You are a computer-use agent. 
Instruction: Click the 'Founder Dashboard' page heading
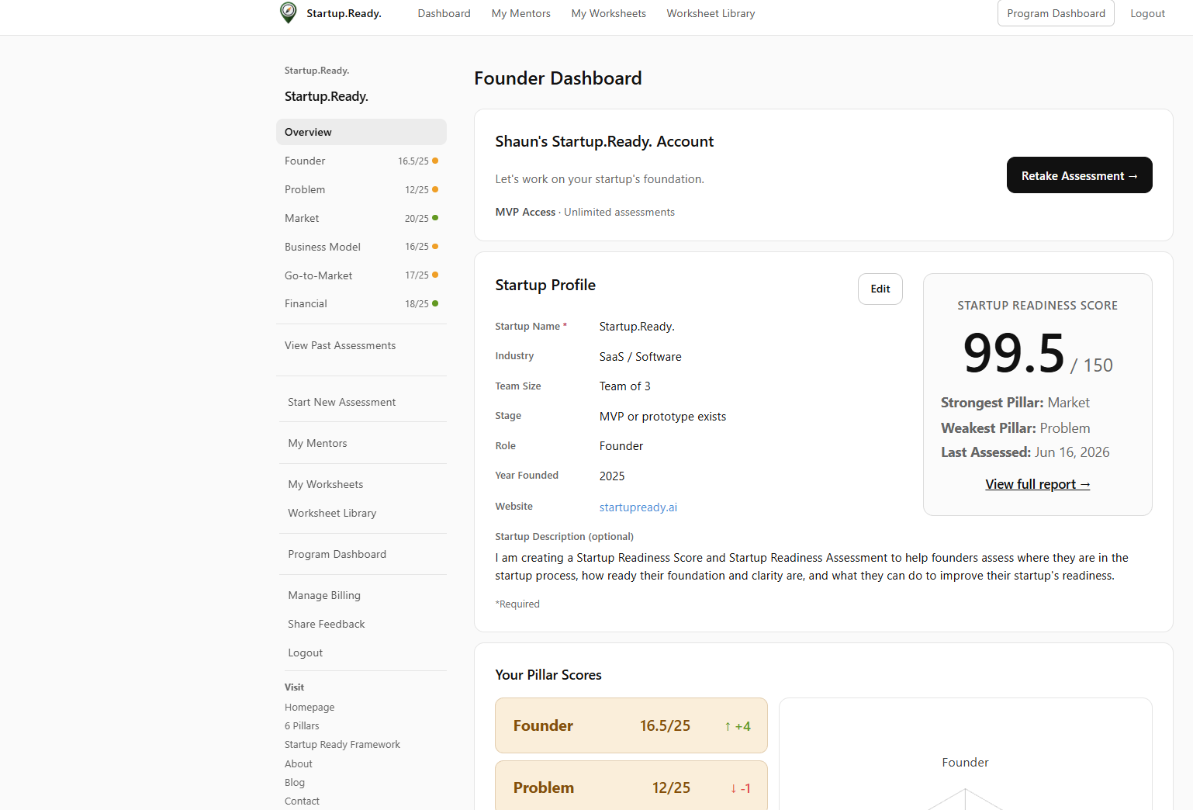pos(558,78)
